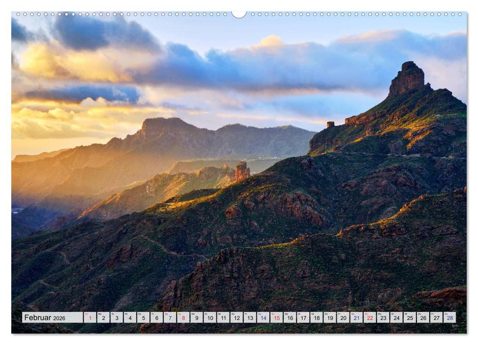The height and width of the screenshot is (345, 478).
Task: Pick the red Sunday 8 date cell
Action: pos(183,317)
